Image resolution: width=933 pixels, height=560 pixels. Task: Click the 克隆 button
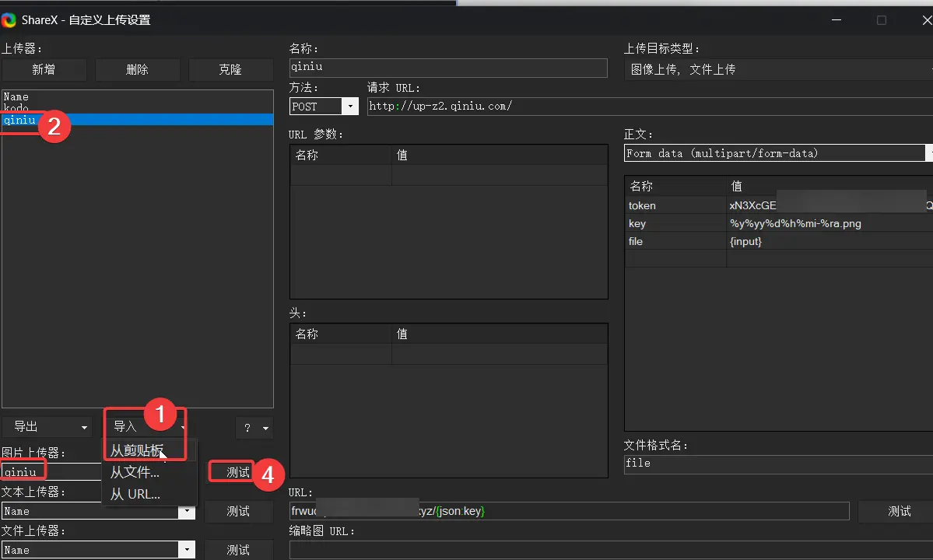(230, 69)
